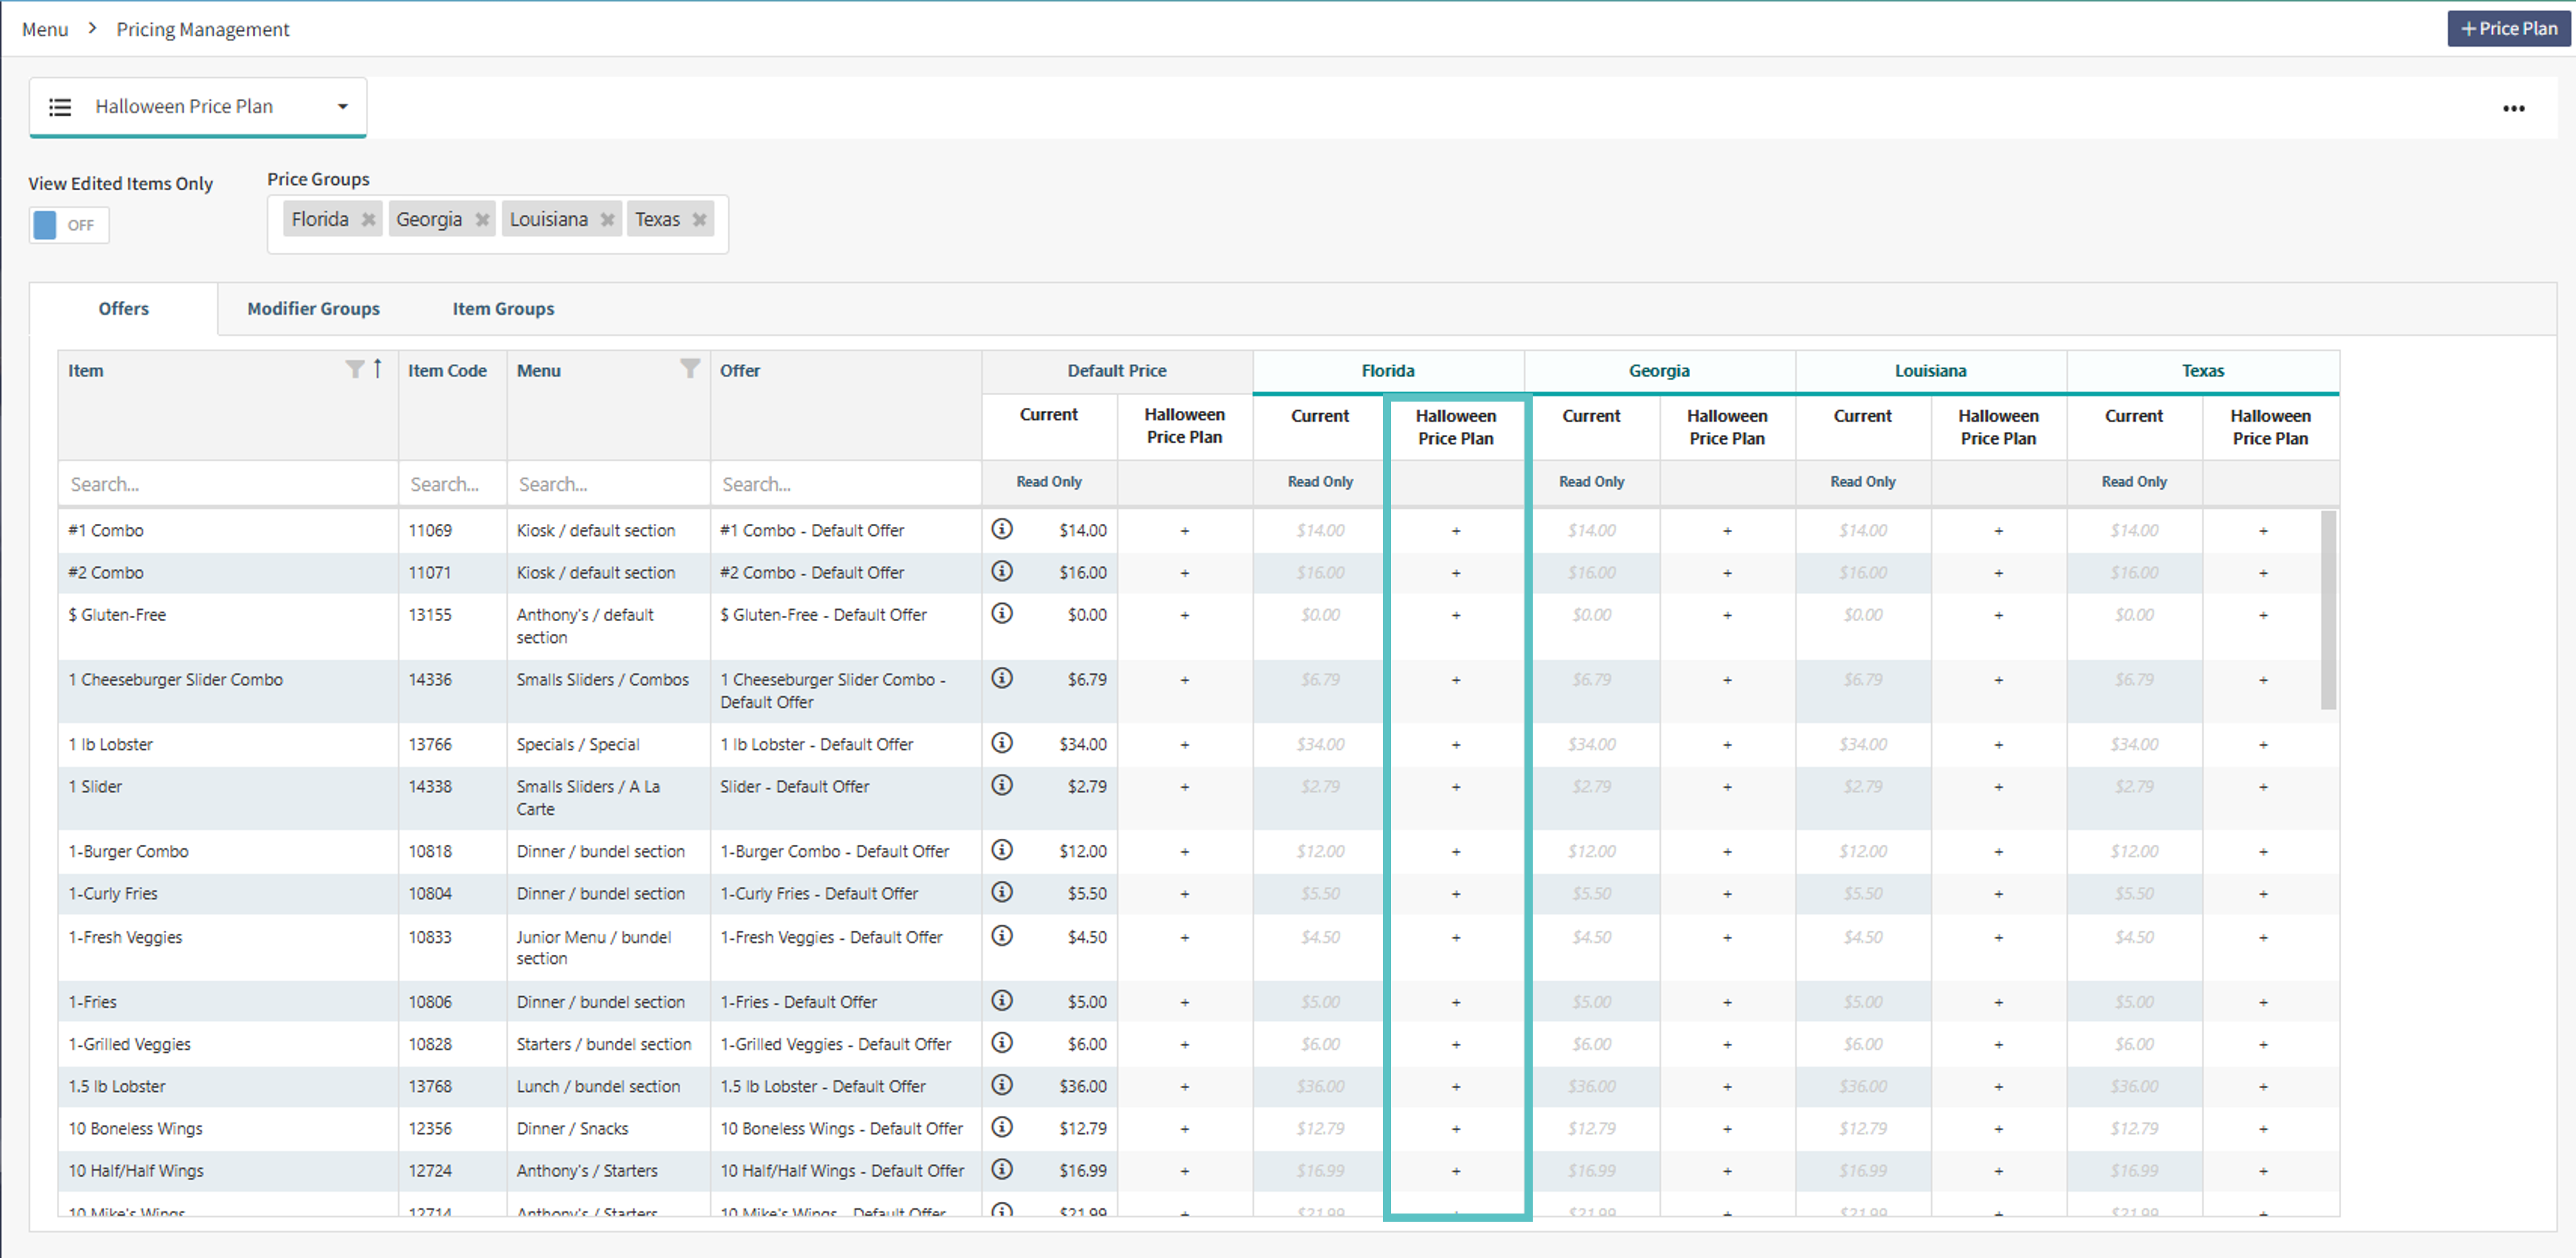Click the Item search field
Screen dimensions: 2576x1258
click(228, 484)
